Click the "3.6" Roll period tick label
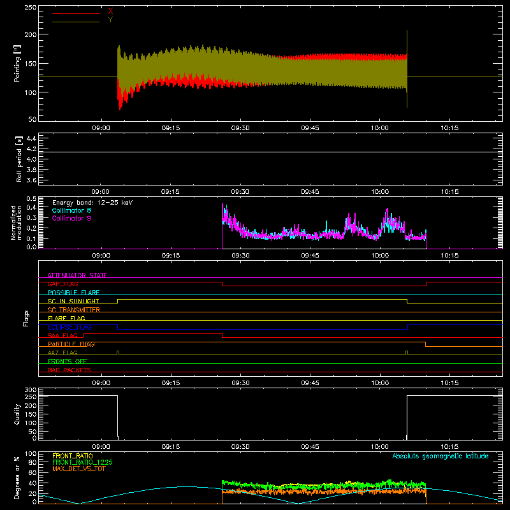 (x=31, y=180)
